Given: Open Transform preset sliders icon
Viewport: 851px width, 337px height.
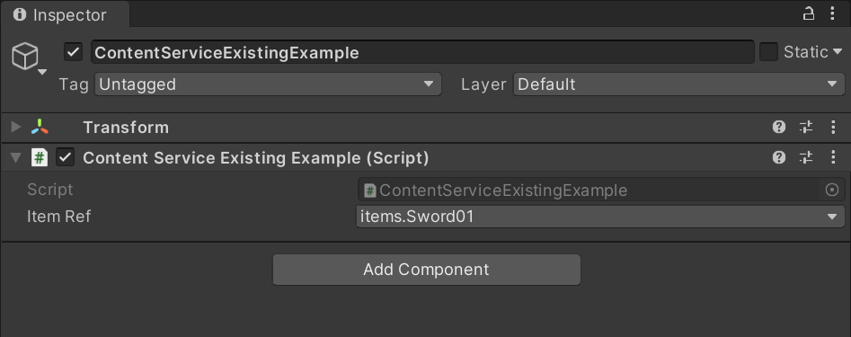Looking at the screenshot, I should click(x=806, y=127).
